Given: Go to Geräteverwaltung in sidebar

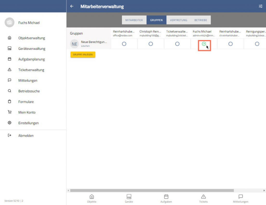Looking at the screenshot, I should [x=32, y=49].
